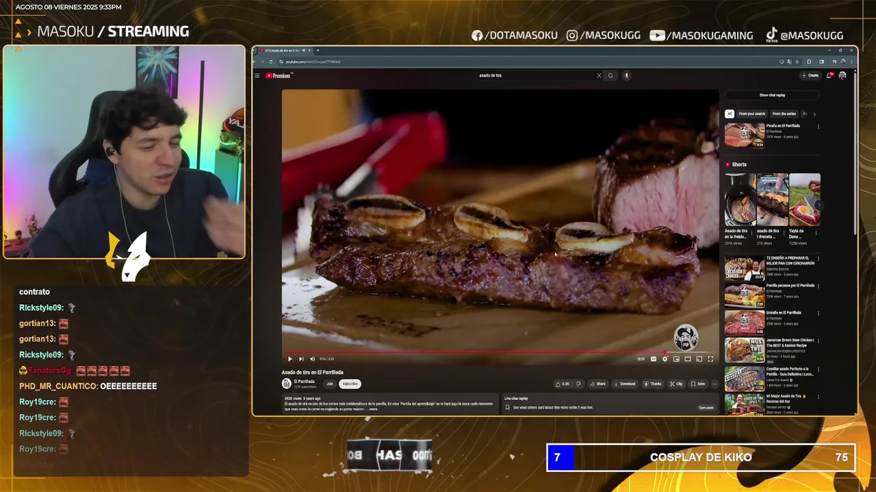The height and width of the screenshot is (492, 876).
Task: Toggle video subtitles CC button
Action: click(654, 359)
